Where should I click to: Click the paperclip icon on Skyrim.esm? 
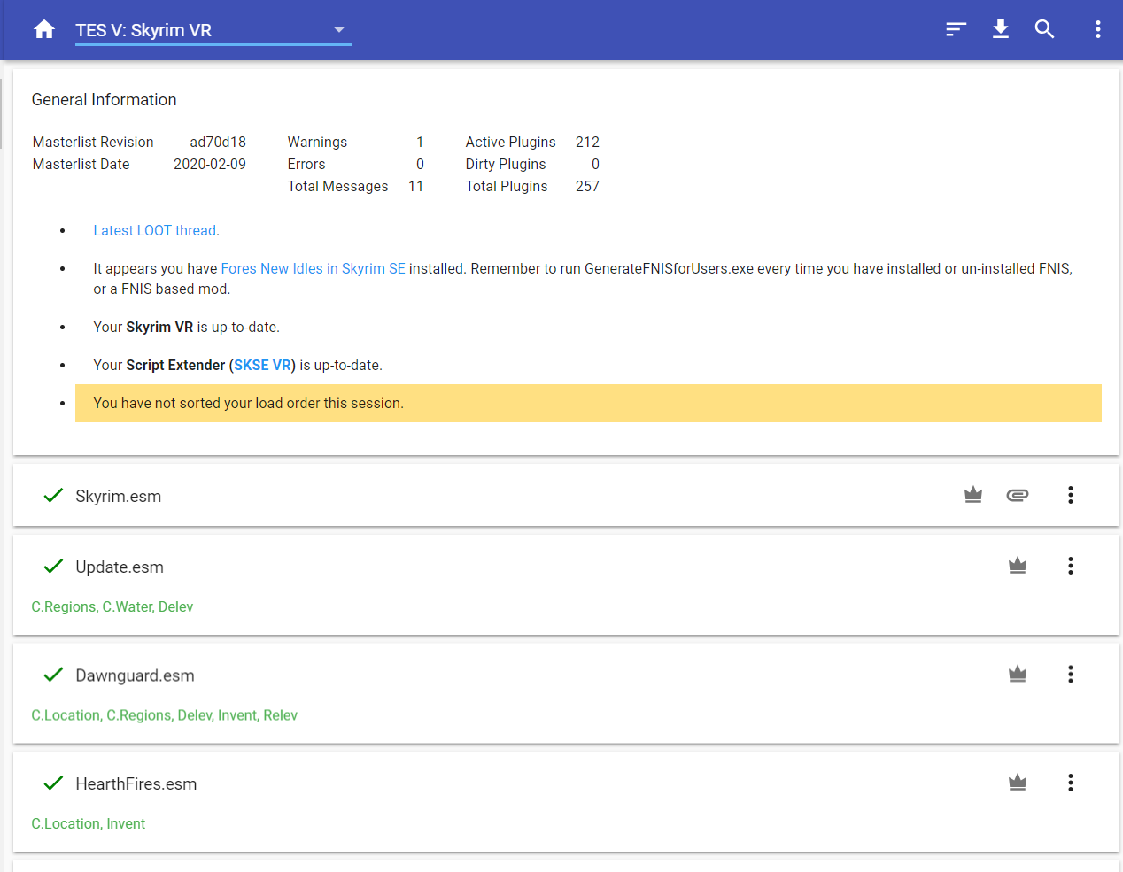click(1018, 495)
